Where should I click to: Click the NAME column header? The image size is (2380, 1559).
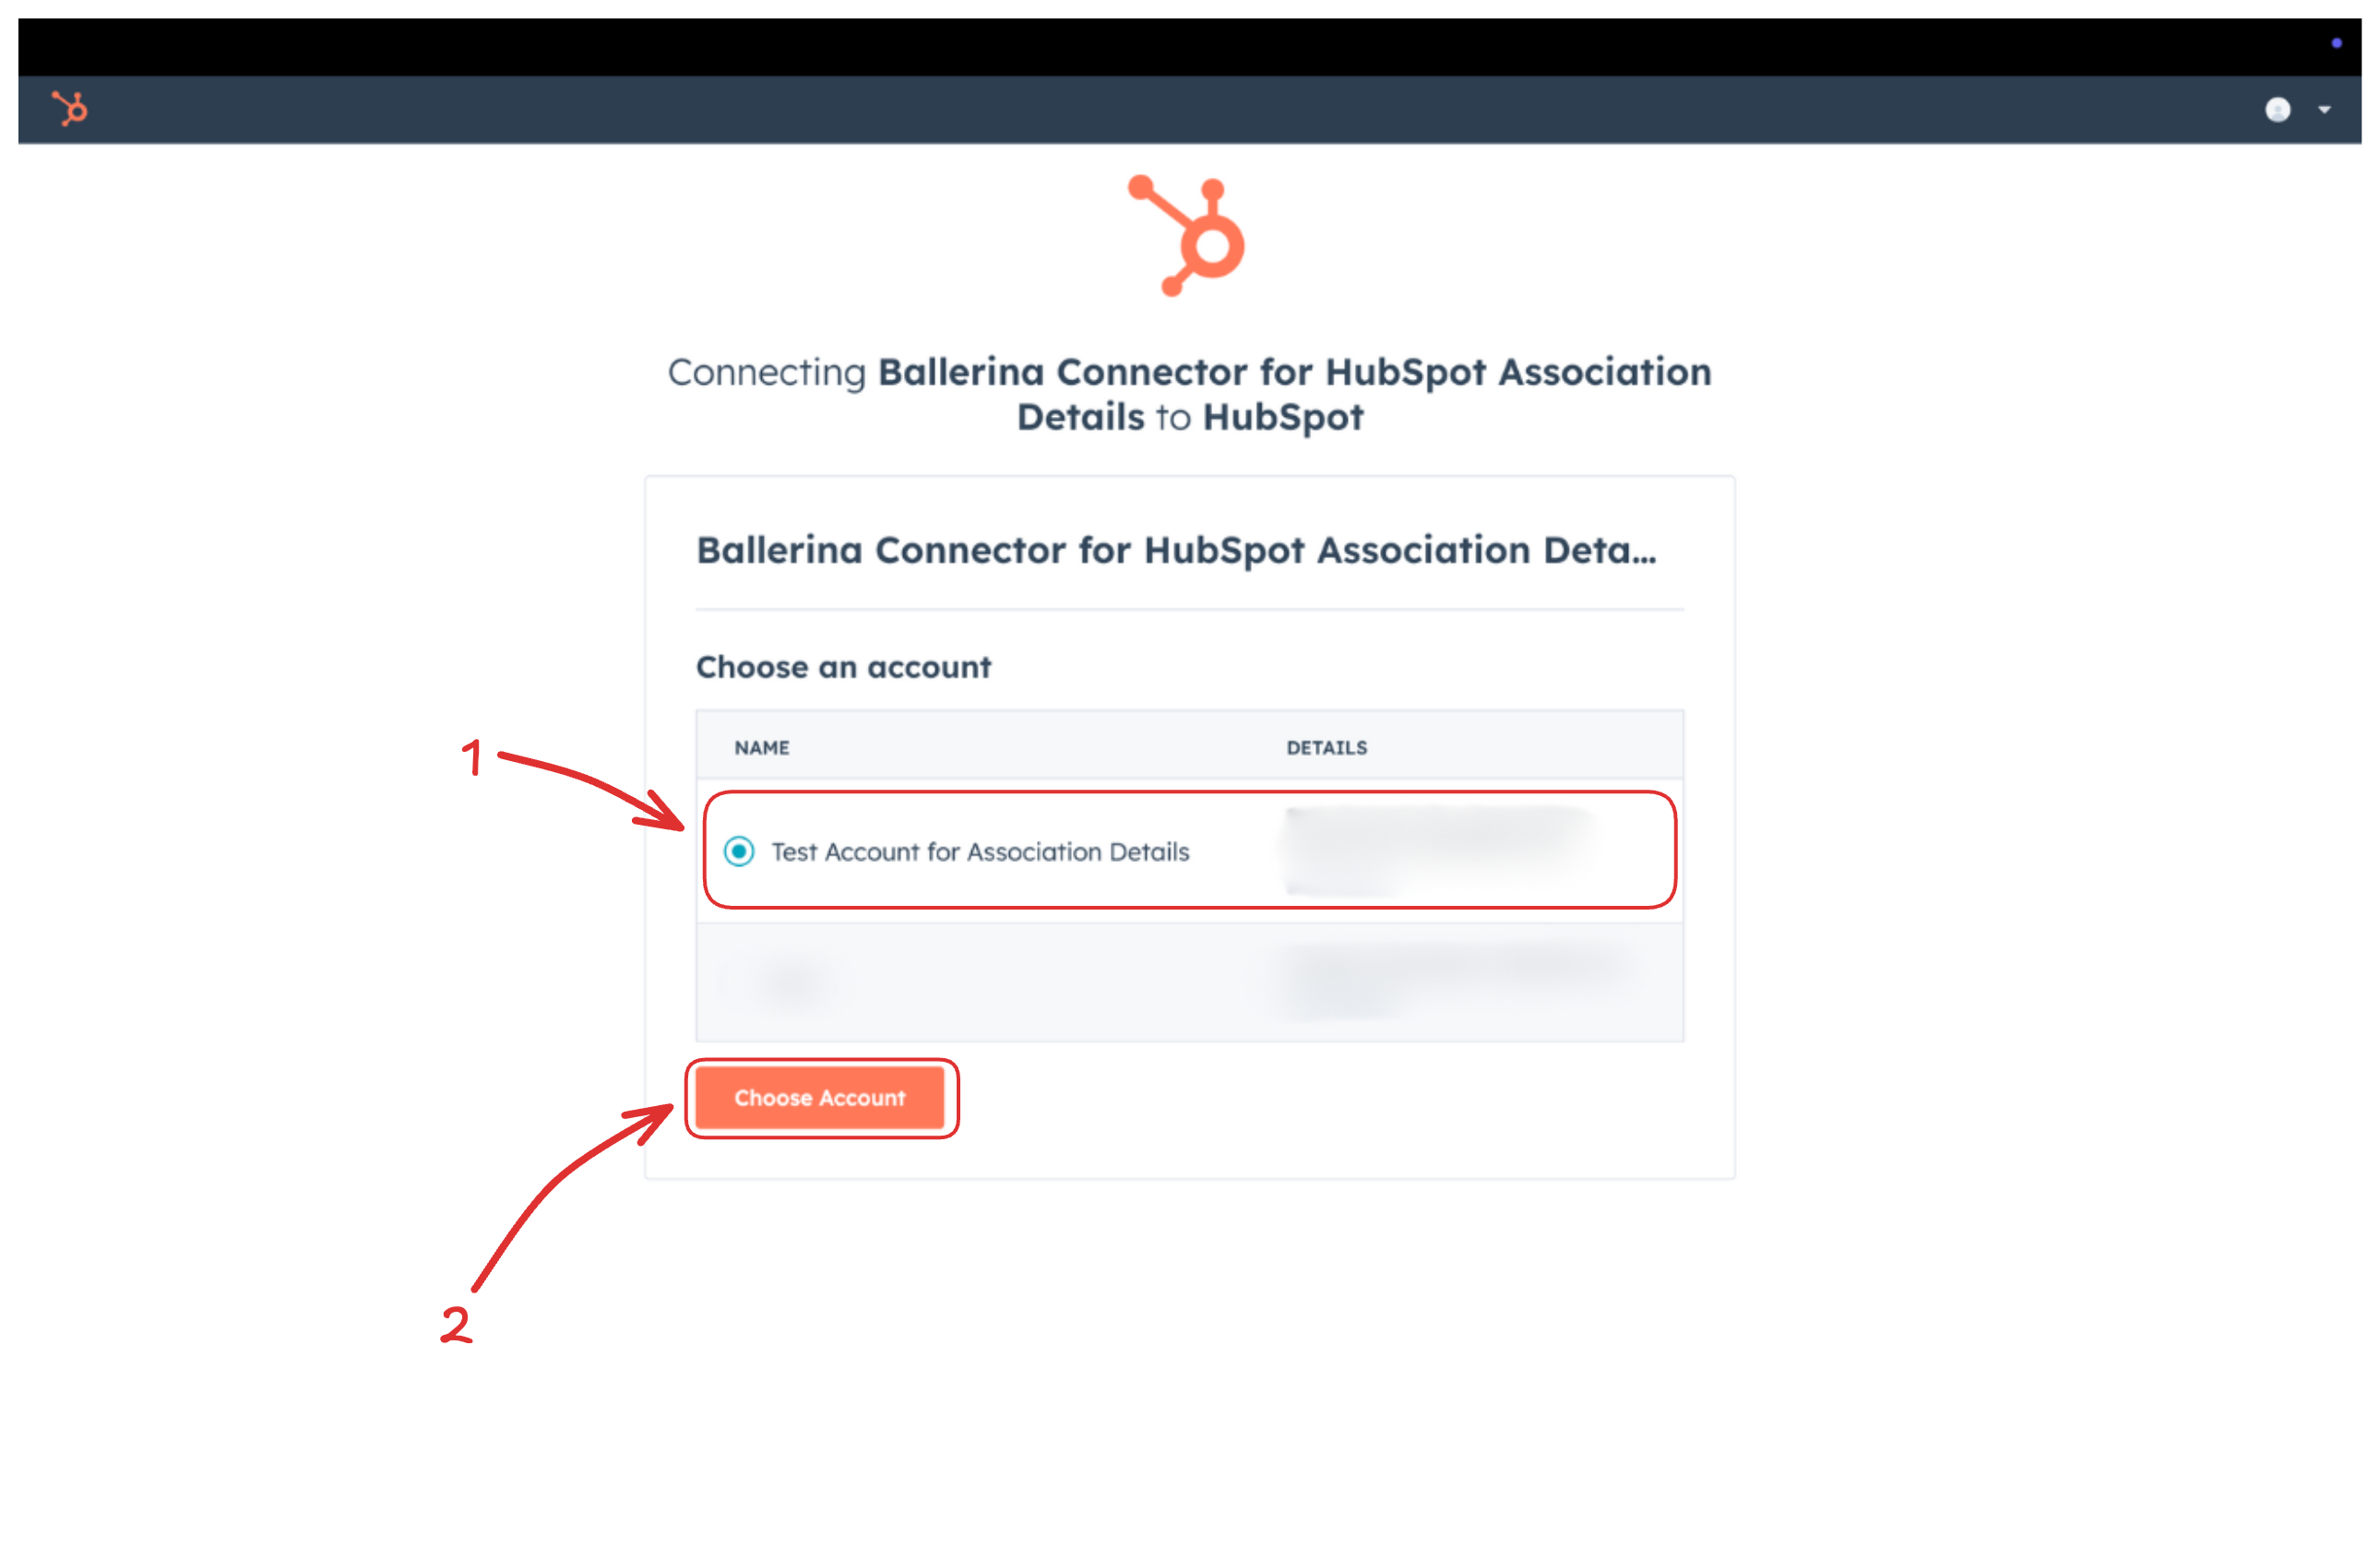click(x=761, y=748)
